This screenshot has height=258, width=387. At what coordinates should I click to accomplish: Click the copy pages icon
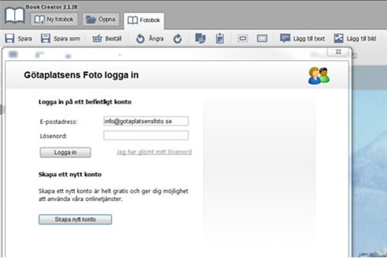[200, 39]
